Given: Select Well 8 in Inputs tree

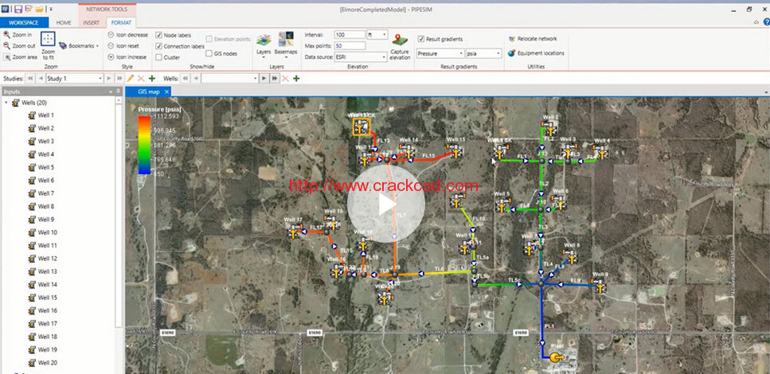Looking at the screenshot, I should [46, 207].
